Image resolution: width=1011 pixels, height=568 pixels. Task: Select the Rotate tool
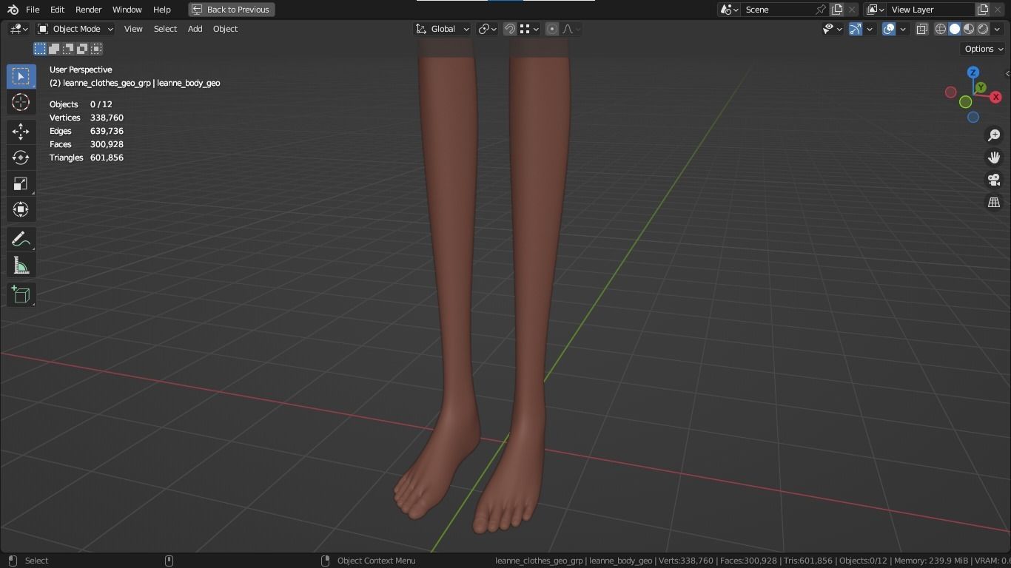(21, 158)
